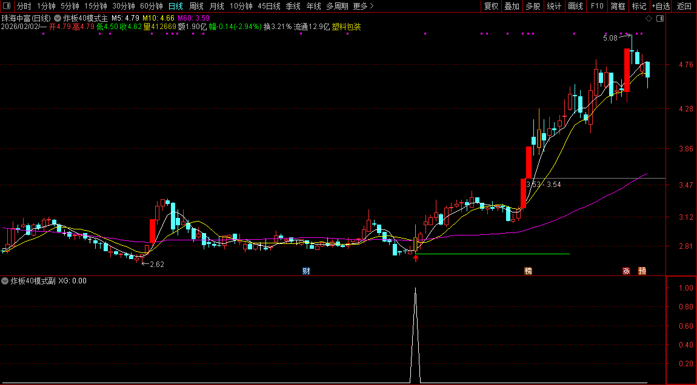Toggle the 简框 simple frame button
The image size is (697, 385).
coord(618,6)
